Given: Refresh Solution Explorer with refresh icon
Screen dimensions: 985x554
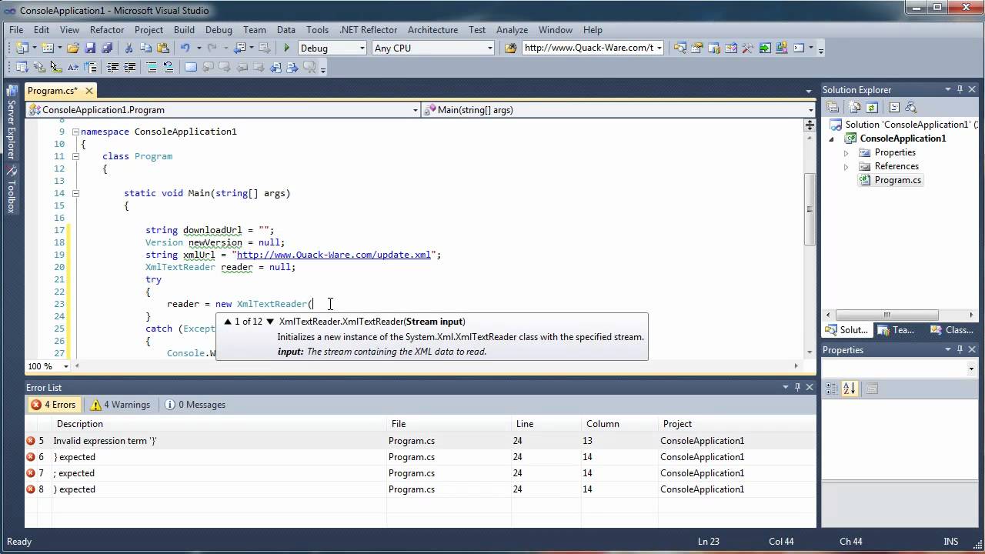Looking at the screenshot, I should pyautogui.click(x=872, y=108).
